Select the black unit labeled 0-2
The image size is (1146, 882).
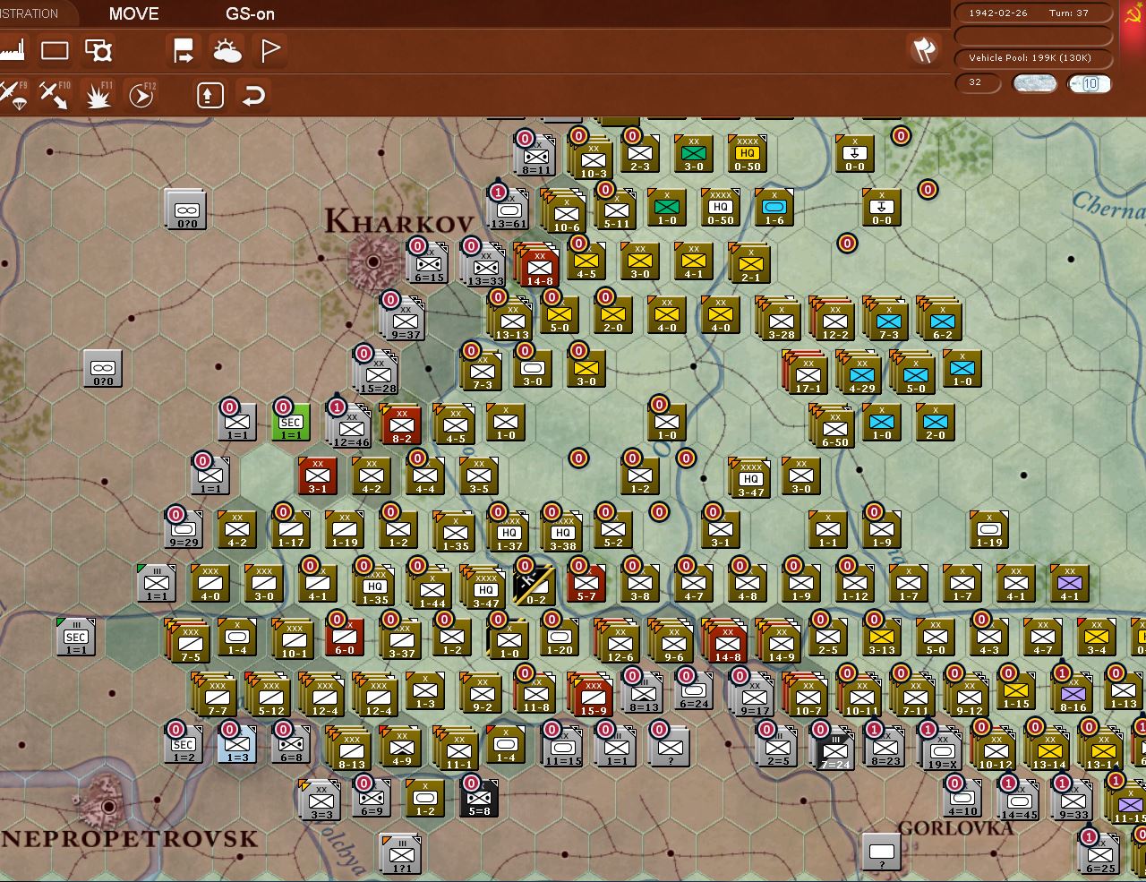[535, 585]
